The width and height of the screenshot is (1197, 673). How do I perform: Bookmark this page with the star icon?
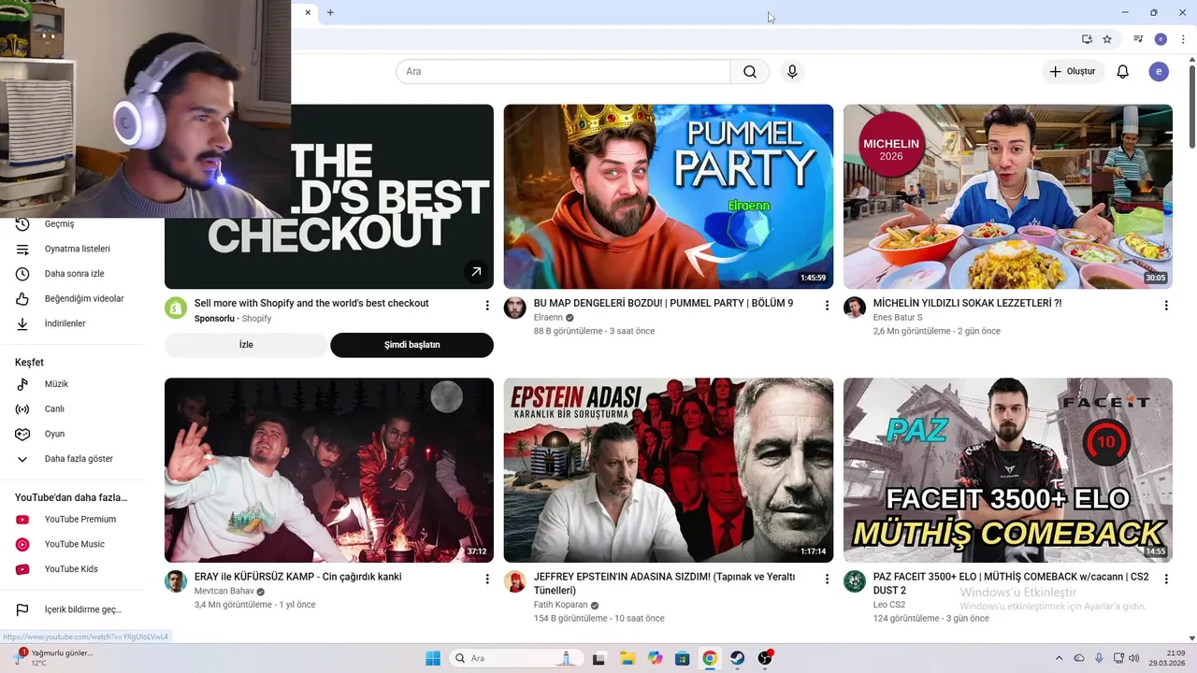[1107, 39]
